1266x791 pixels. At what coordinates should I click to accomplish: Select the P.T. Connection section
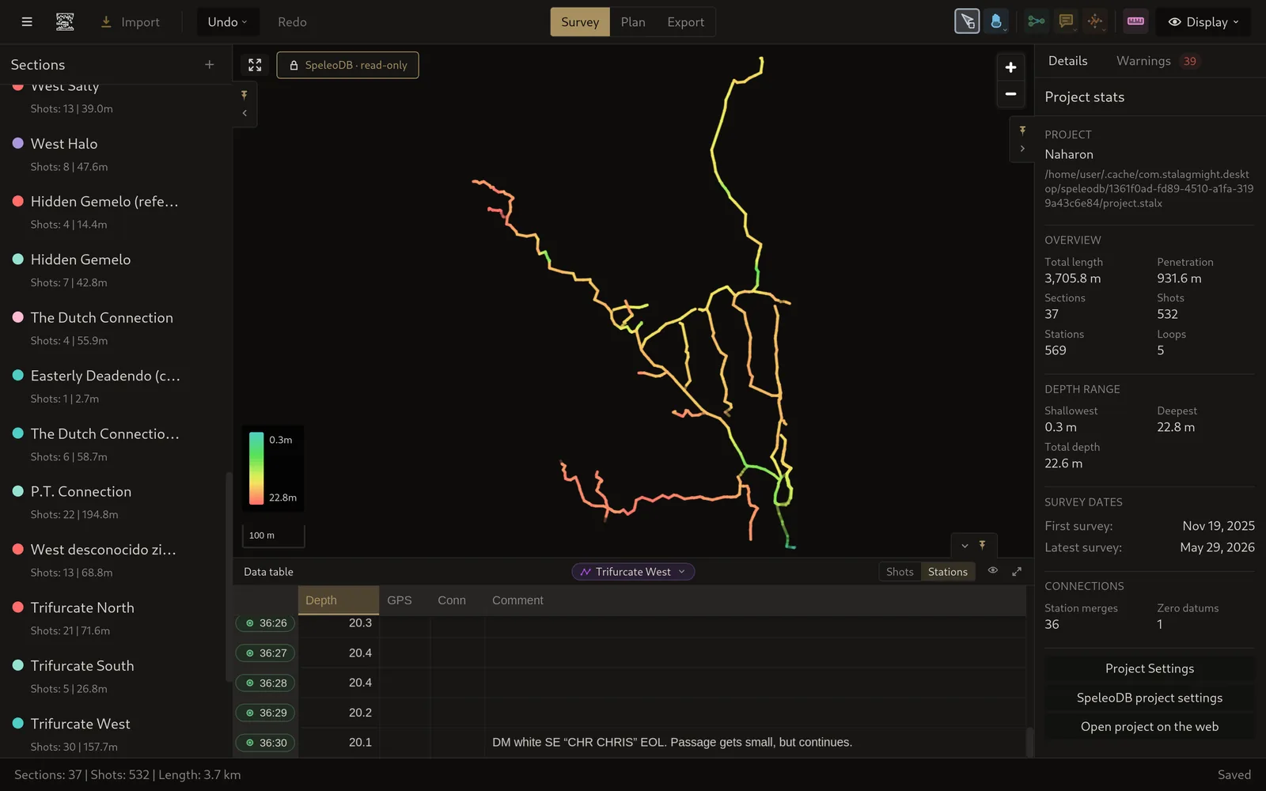(x=113, y=502)
